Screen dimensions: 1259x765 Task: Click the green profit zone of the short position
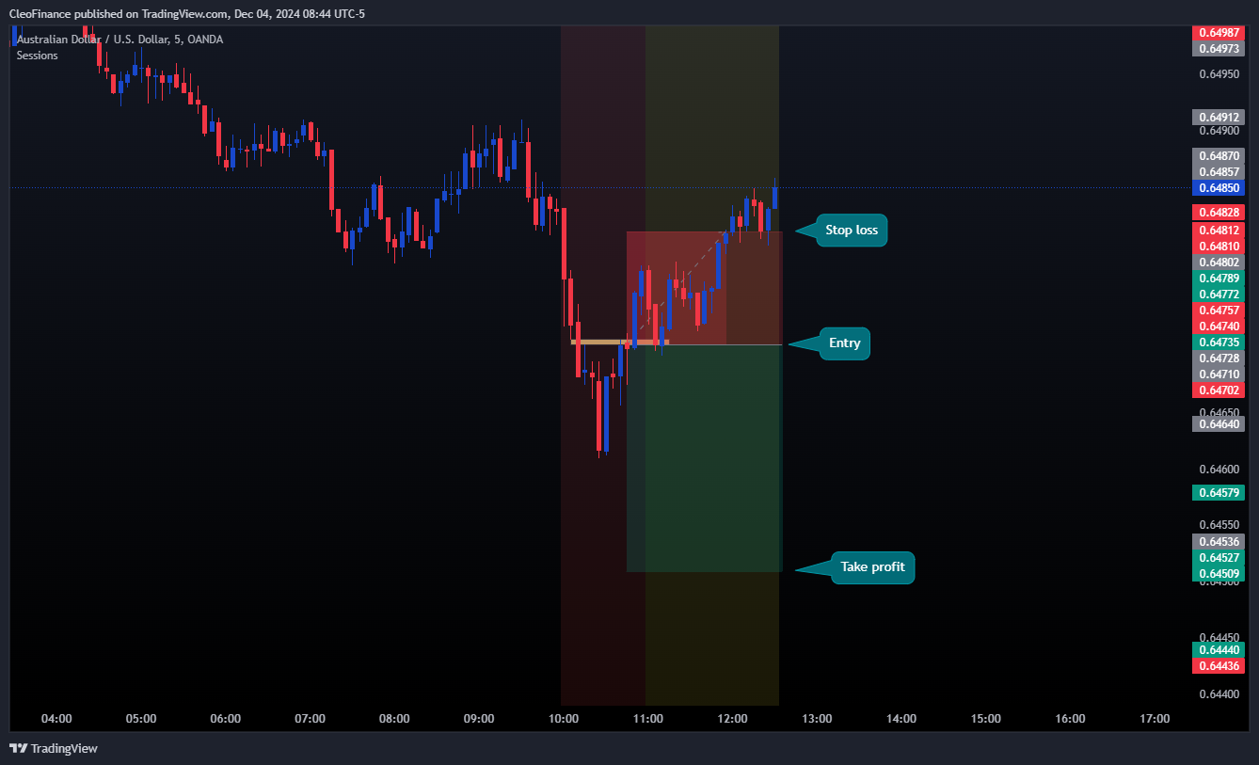tap(704, 458)
